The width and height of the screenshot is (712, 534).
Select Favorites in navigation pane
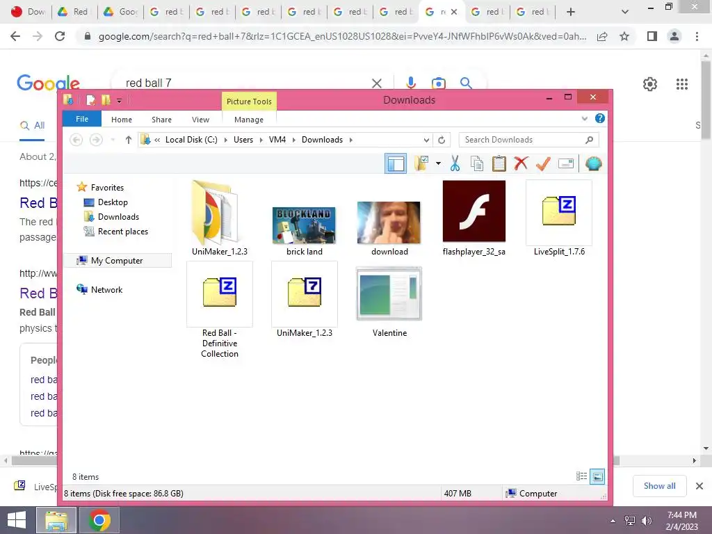point(107,187)
